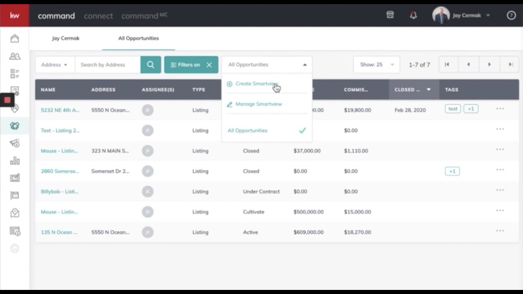Open the Show: 25 page size dropdown
This screenshot has height=294, width=523.
377,65
